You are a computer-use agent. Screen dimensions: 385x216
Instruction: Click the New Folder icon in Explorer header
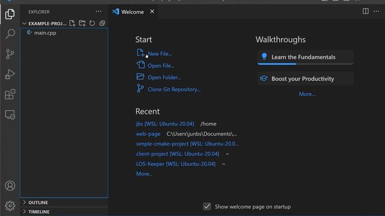pos(82,23)
